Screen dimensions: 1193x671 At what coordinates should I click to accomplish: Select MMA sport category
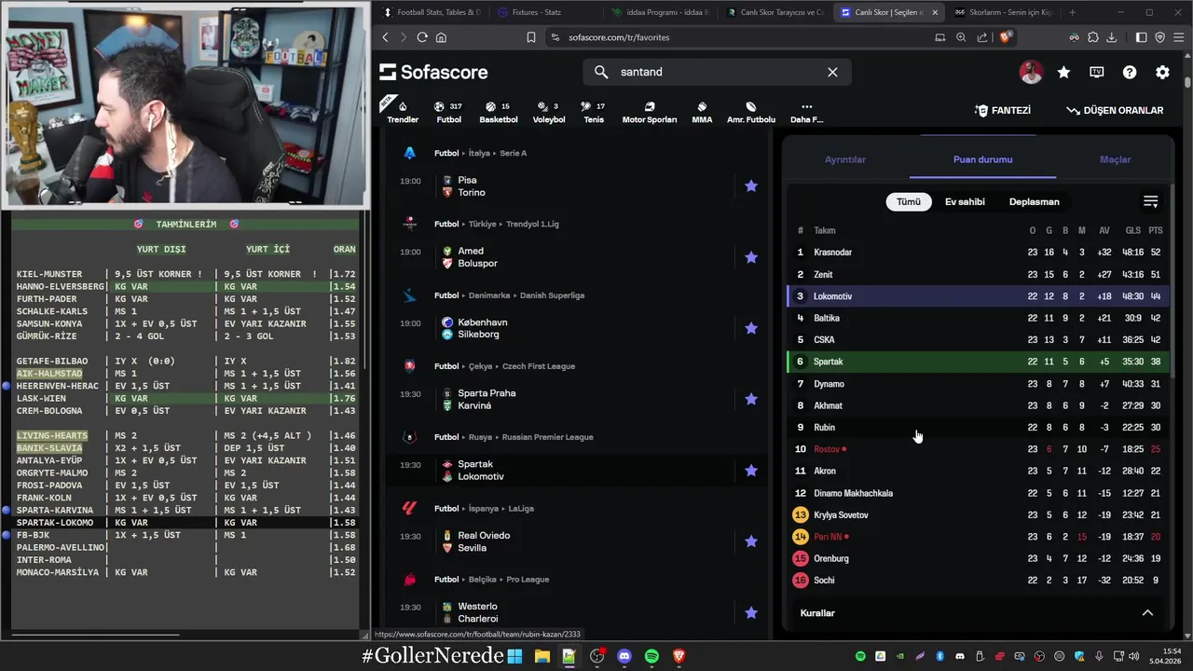[x=702, y=112]
